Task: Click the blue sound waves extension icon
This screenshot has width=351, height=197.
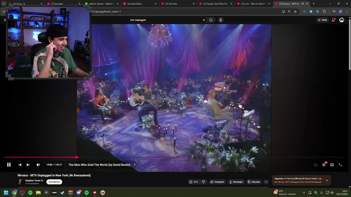Action: (x=304, y=11)
